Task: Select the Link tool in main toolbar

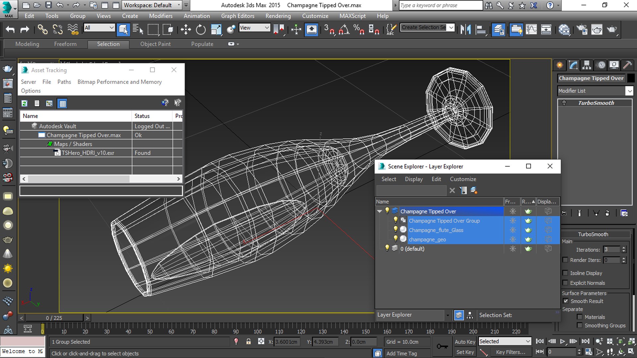Action: point(42,30)
